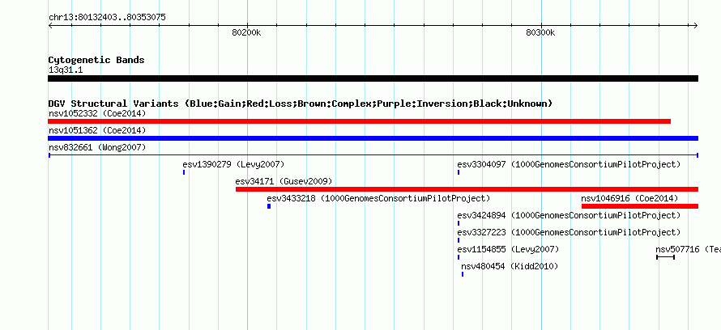721x330 pixels.
Task: Click the blue nsv1051362 gain bar
Action: pyautogui.click(x=373, y=138)
